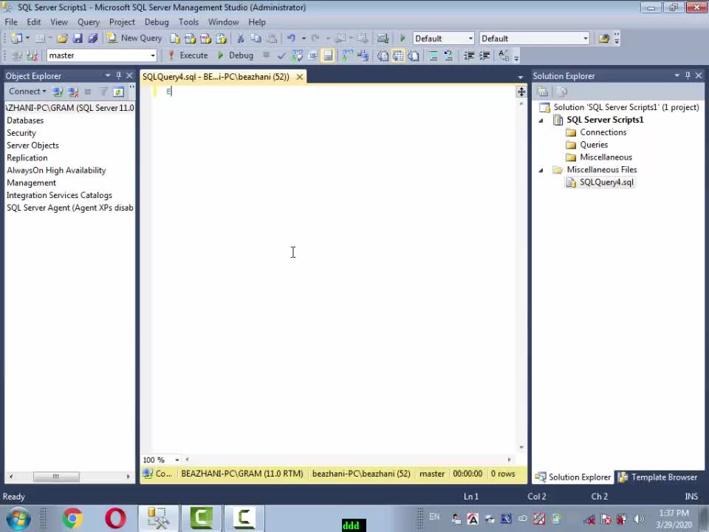Viewport: 709px width, 532px height.
Task: Open the Tools menu
Action: [x=188, y=21]
